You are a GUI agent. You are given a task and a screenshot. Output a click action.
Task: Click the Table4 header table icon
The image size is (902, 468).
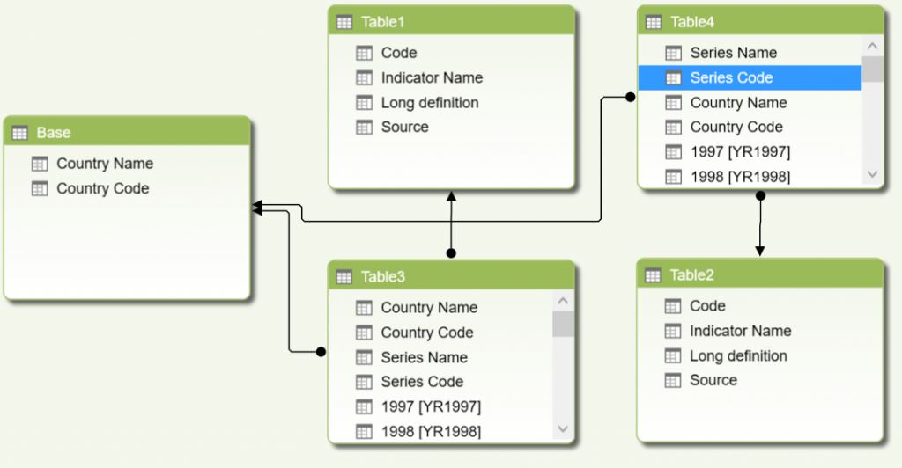click(x=654, y=22)
